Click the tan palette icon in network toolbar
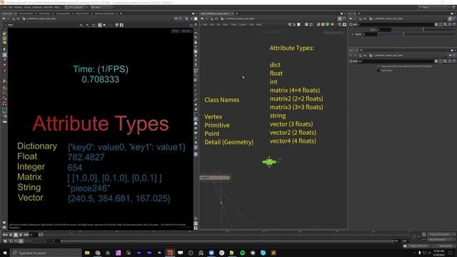This screenshot has height=257, width=457. [306, 24]
